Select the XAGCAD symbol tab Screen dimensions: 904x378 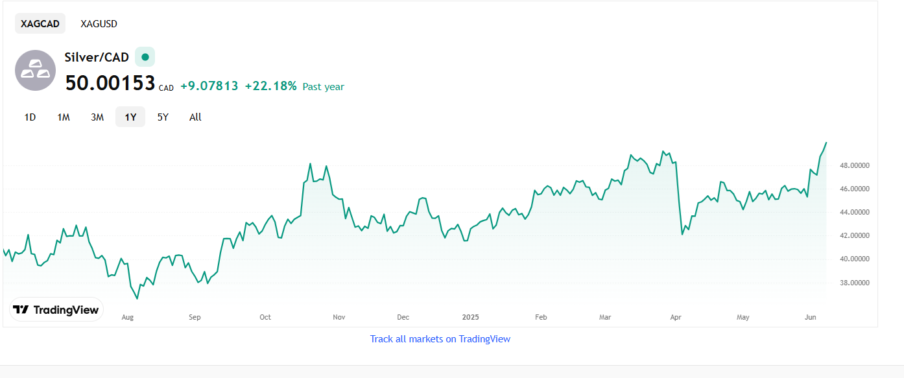pyautogui.click(x=40, y=24)
